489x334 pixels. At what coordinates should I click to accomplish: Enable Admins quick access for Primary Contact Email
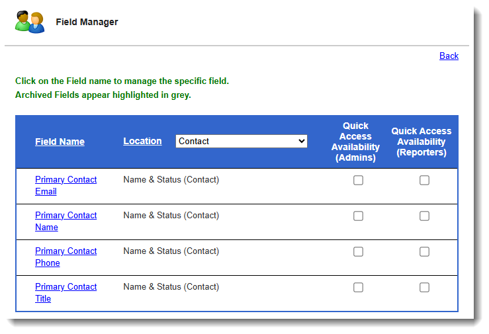coord(358,180)
